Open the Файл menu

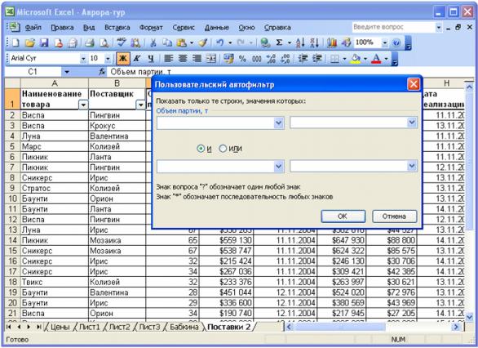tap(33, 28)
